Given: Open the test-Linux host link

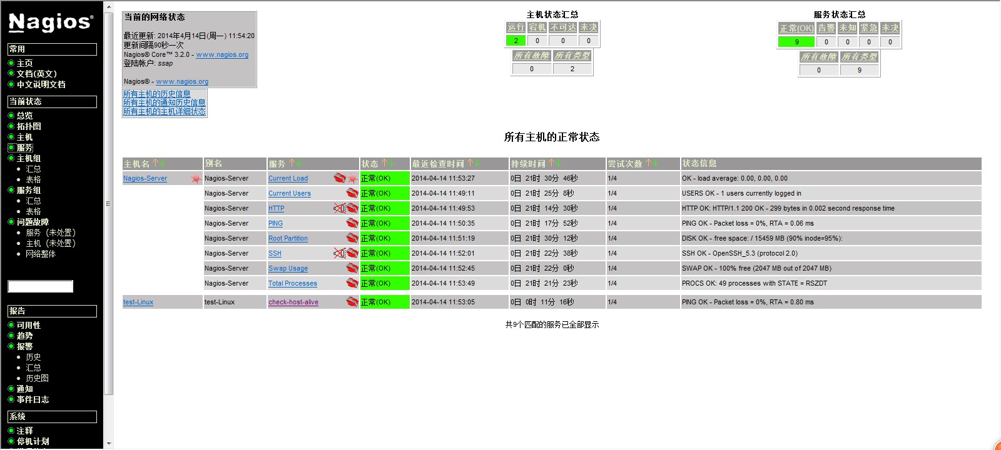Looking at the screenshot, I should tap(138, 302).
